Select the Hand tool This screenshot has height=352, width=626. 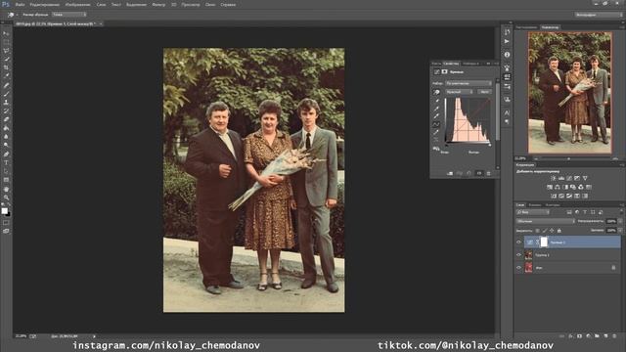coord(6,189)
